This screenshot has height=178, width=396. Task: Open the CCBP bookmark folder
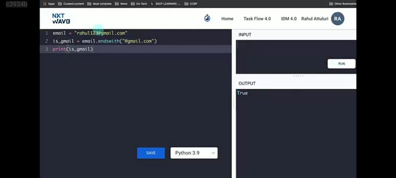pos(191,4)
